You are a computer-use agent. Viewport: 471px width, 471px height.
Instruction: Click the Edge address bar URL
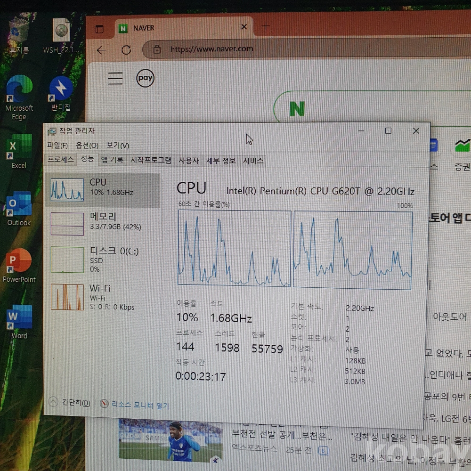pos(211,49)
